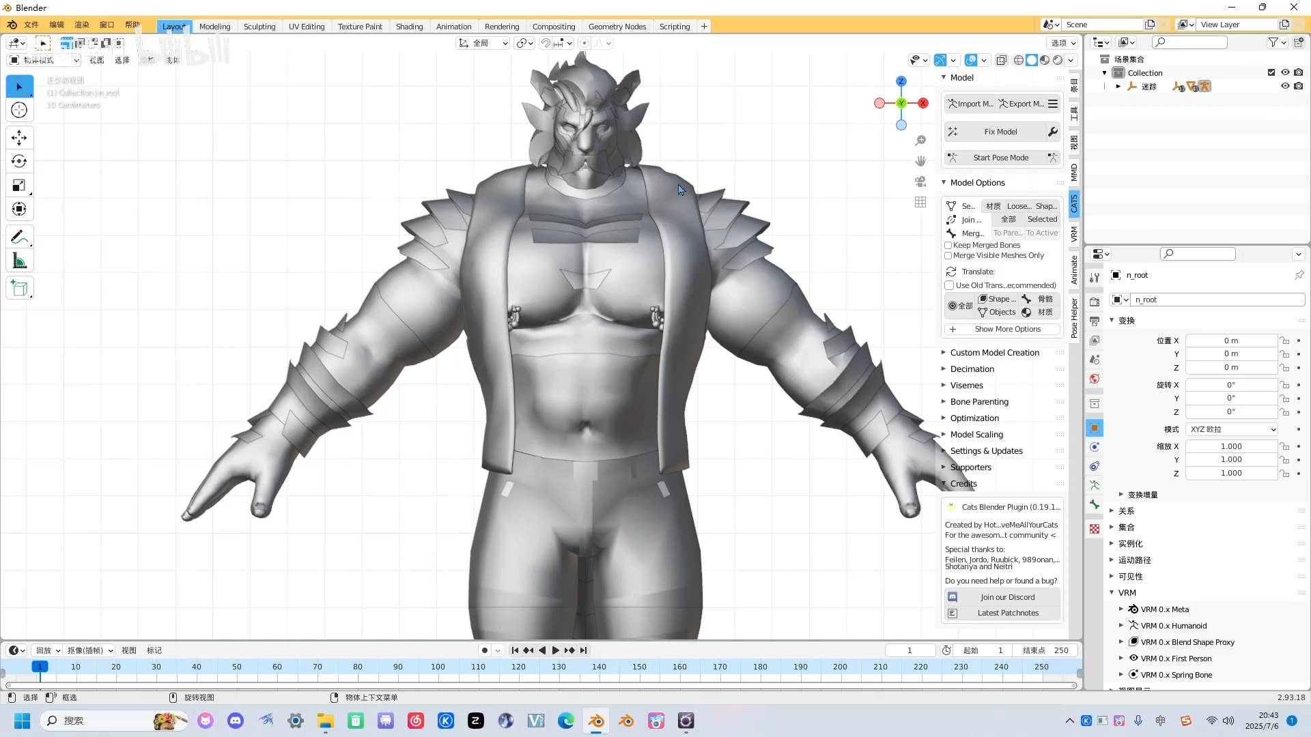Viewport: 1311px width, 737px height.
Task: Click the Rotation Z value field
Action: pyautogui.click(x=1231, y=412)
